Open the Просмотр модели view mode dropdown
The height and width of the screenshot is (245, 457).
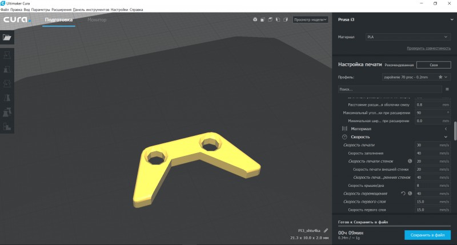point(310,19)
